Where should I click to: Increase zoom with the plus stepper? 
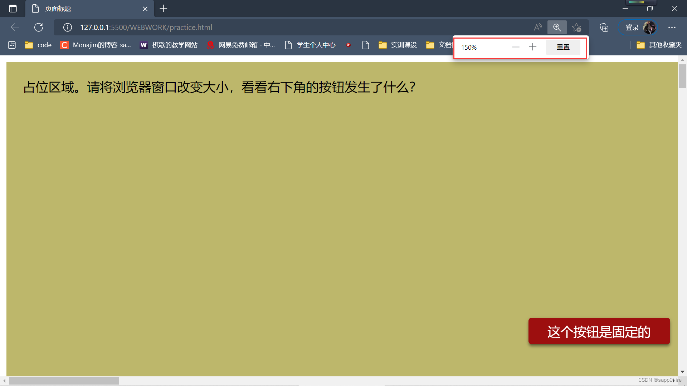coord(532,47)
